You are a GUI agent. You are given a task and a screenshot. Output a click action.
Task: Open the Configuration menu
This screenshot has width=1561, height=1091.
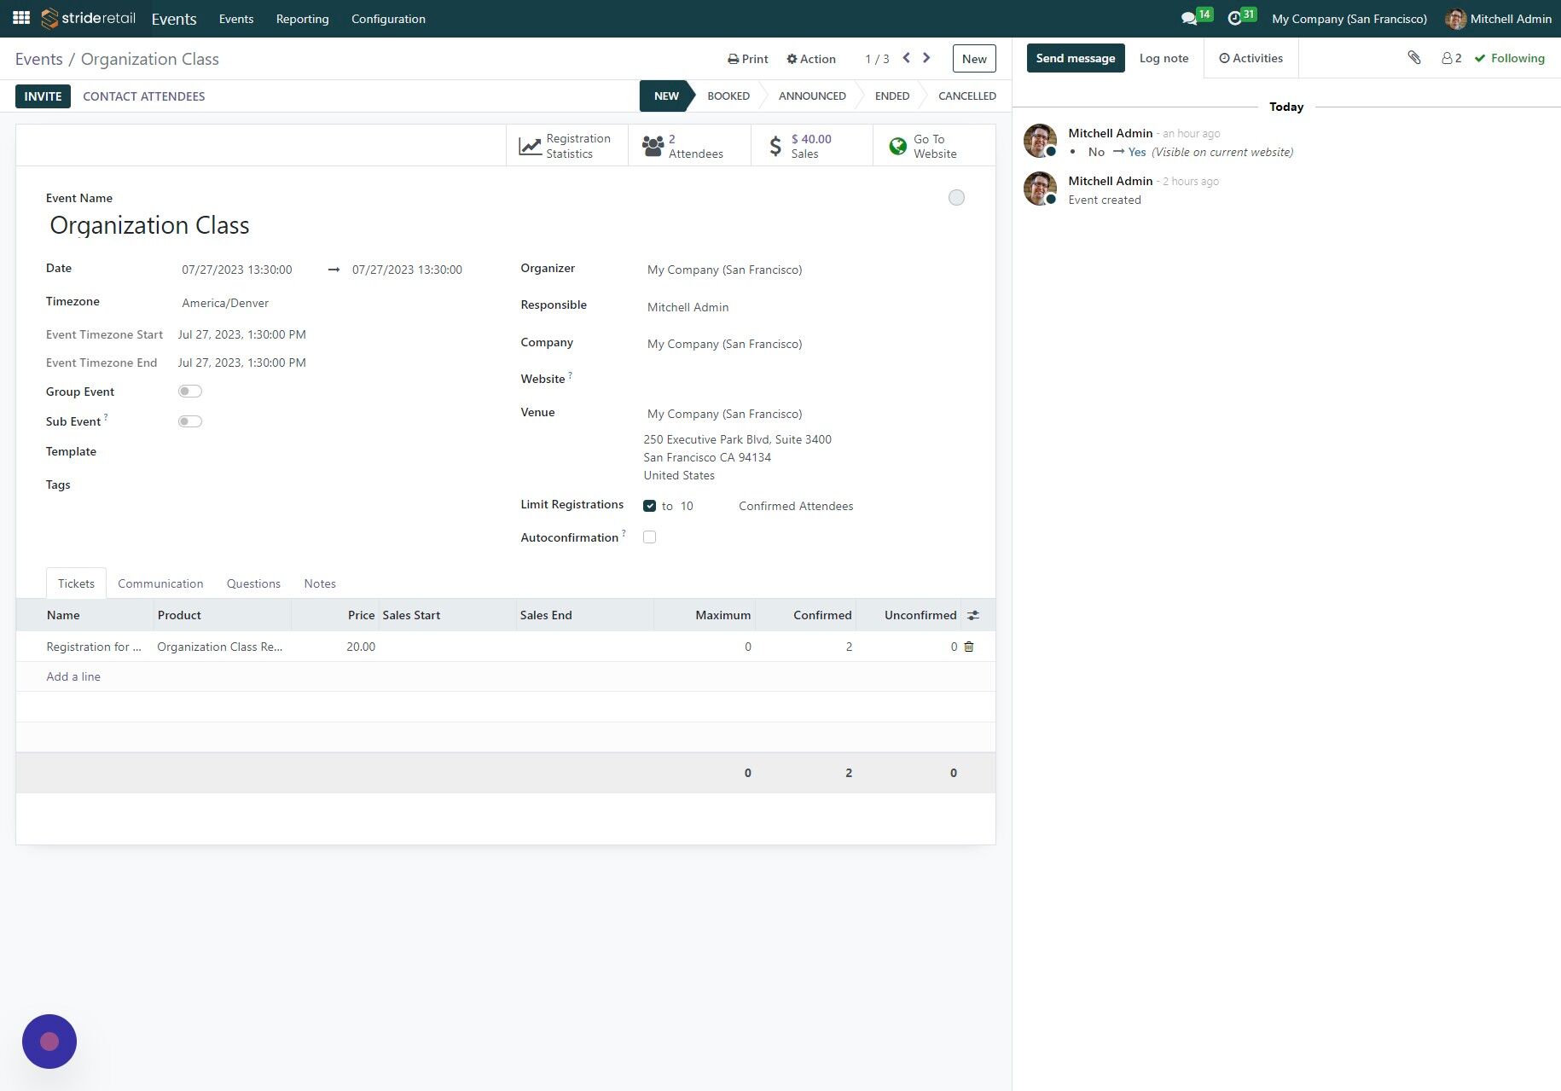[388, 19]
